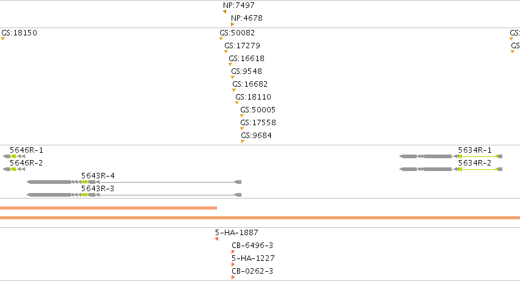This screenshot has height=281, width=520.
Task: Click the orange triangle under GS:18150
Action: coord(3,38)
